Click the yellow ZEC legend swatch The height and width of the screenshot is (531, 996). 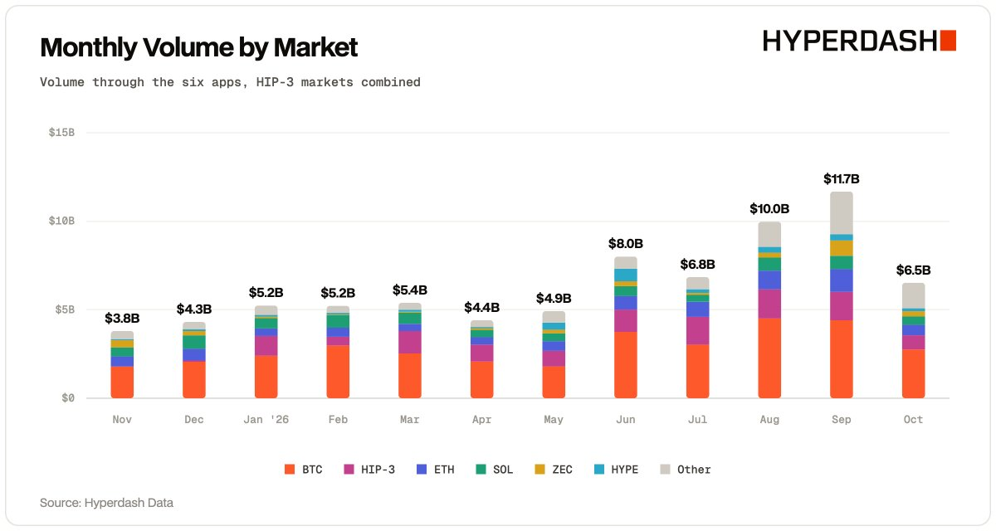[539, 470]
